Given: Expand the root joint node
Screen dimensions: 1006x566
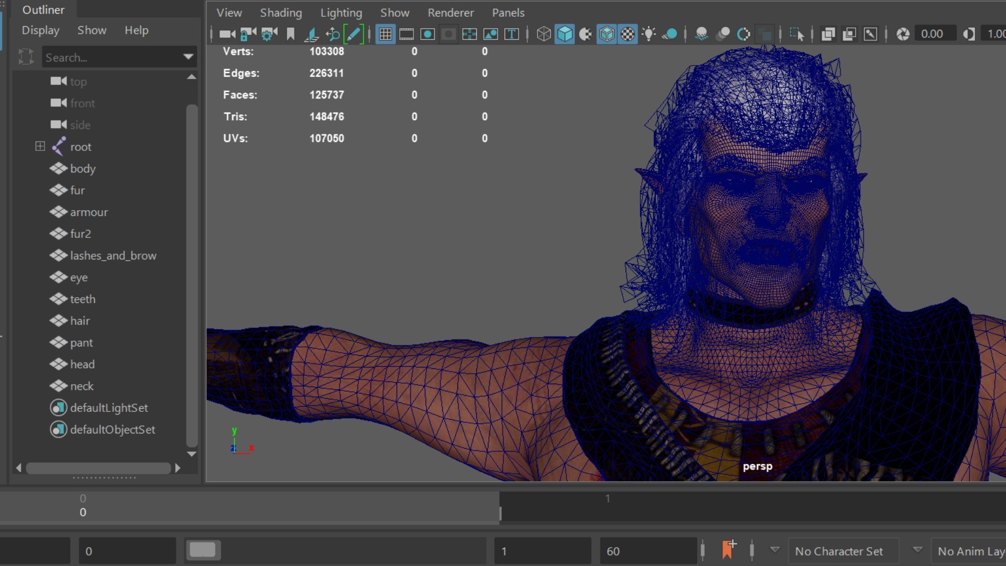Looking at the screenshot, I should (x=40, y=146).
